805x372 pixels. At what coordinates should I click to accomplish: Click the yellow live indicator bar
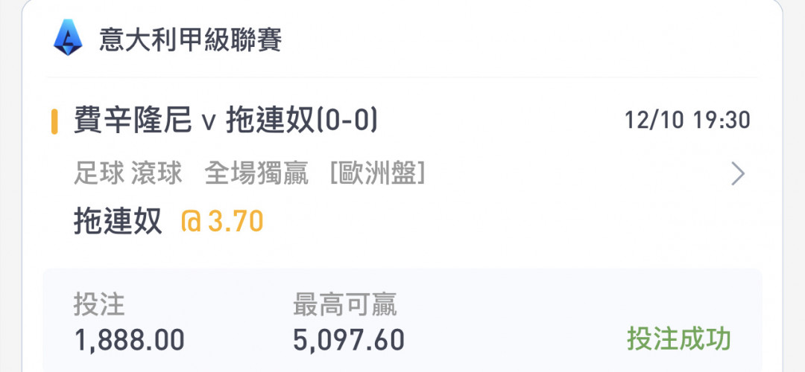pyautogui.click(x=54, y=121)
